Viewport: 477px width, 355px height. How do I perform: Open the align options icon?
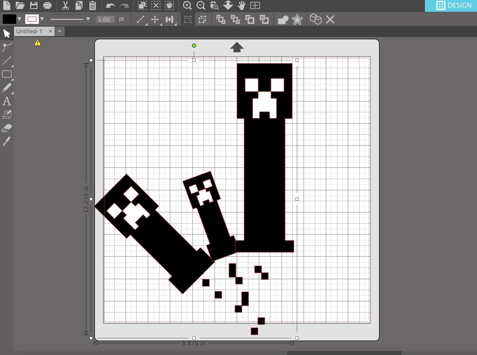[x=170, y=19]
